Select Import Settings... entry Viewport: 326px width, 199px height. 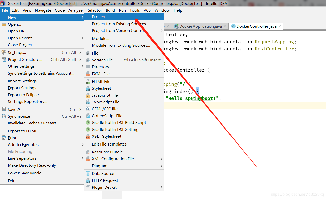(42, 81)
